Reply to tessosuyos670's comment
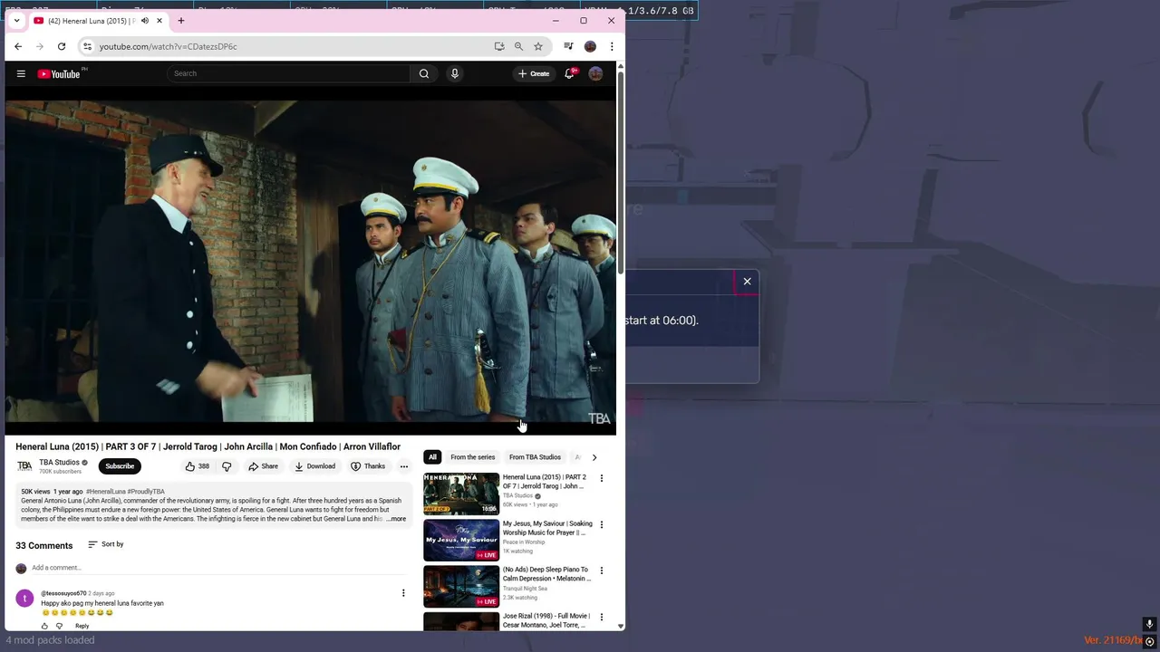 [82, 626]
